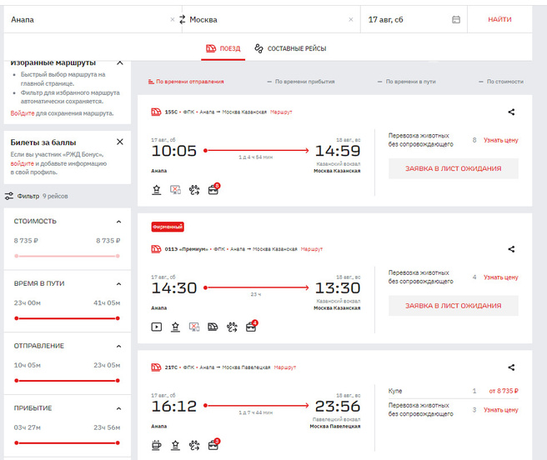Open calendar icon in date field
This screenshot has height=460, width=547.
click(456, 19)
